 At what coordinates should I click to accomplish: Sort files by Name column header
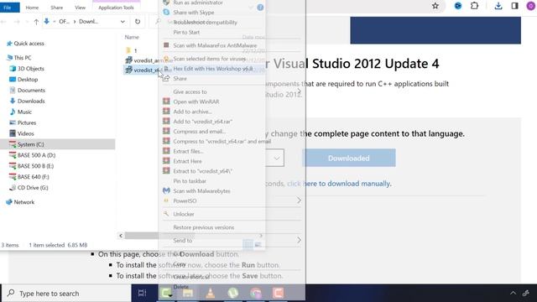point(132,37)
